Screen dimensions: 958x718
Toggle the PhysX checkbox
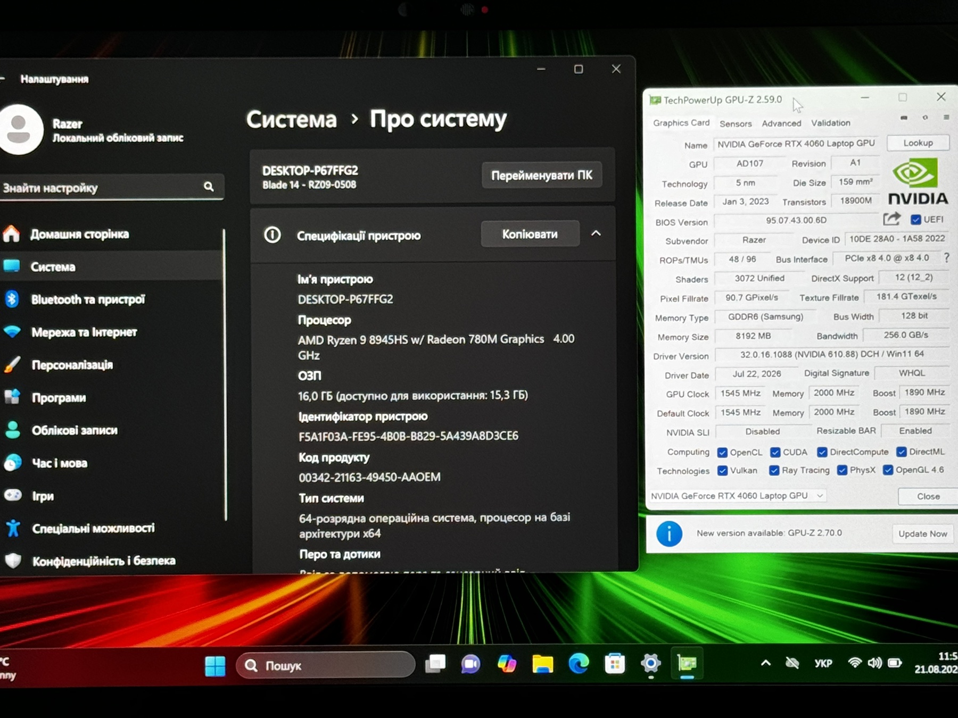pyautogui.click(x=842, y=470)
